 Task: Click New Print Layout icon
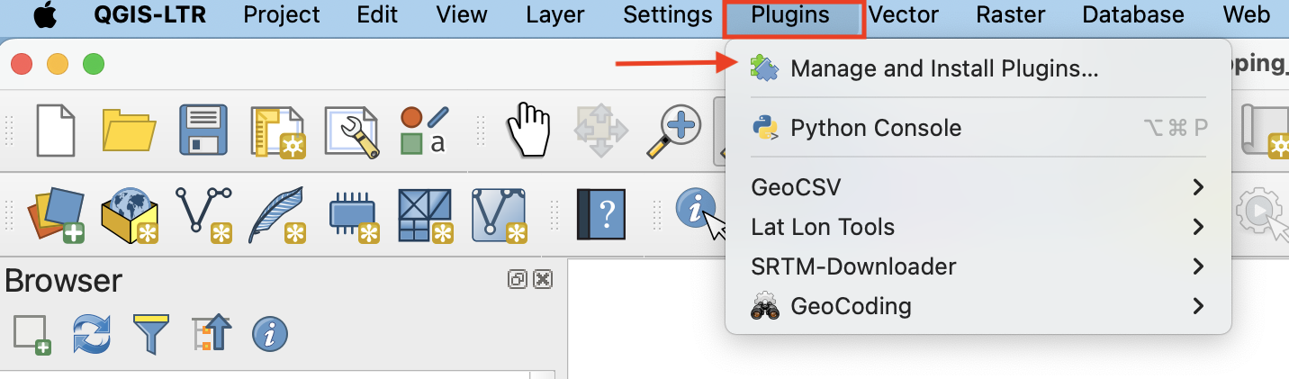pyautogui.click(x=278, y=130)
